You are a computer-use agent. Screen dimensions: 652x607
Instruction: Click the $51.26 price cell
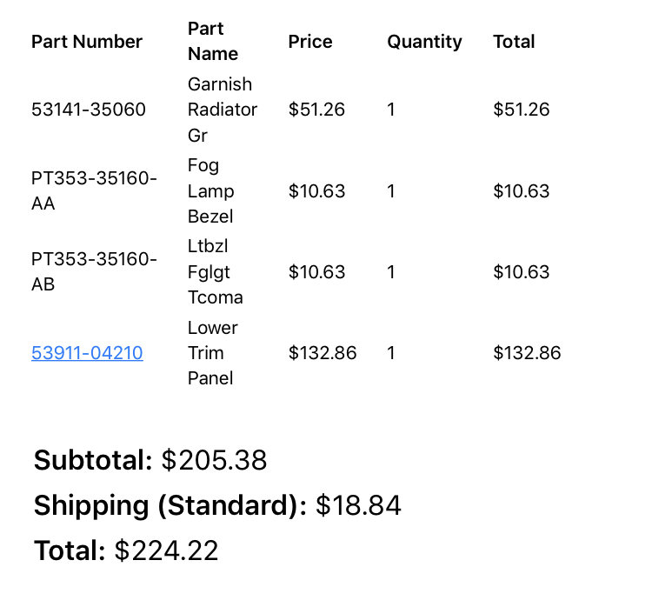coord(316,110)
